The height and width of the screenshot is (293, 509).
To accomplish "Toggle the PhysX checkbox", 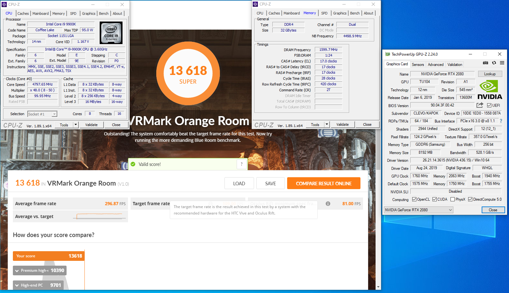I will pos(452,199).
